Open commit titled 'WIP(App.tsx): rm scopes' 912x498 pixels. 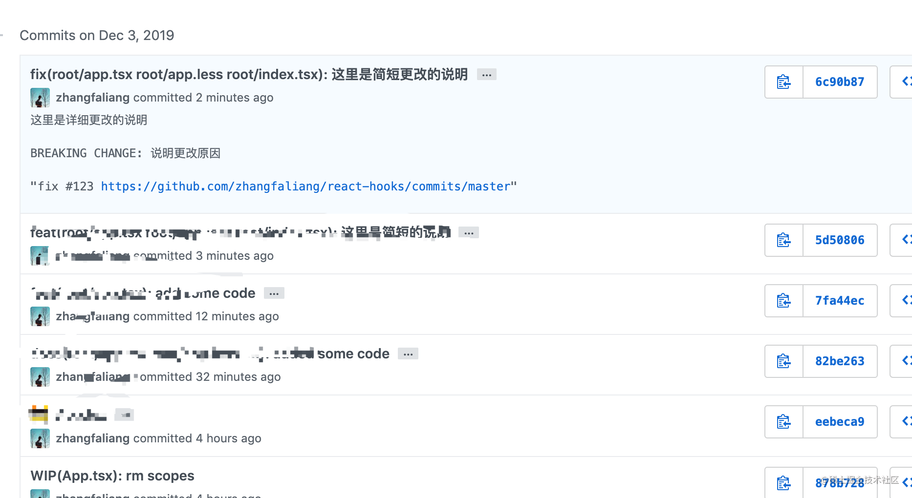click(112, 475)
